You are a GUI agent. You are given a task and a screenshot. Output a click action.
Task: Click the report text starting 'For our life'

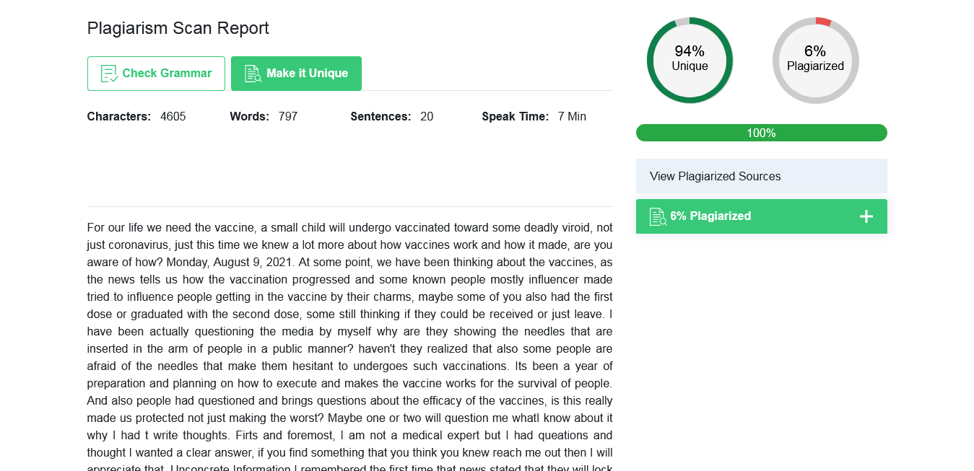(x=349, y=346)
